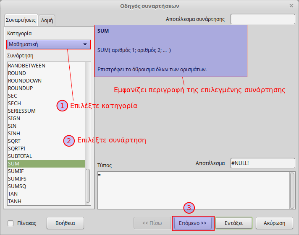Click inside the Τύπος formula text area
Image resolution: width=299 pixels, height=235 pixels.
coord(193,189)
